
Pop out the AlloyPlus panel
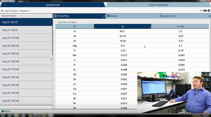tap(104, 16)
